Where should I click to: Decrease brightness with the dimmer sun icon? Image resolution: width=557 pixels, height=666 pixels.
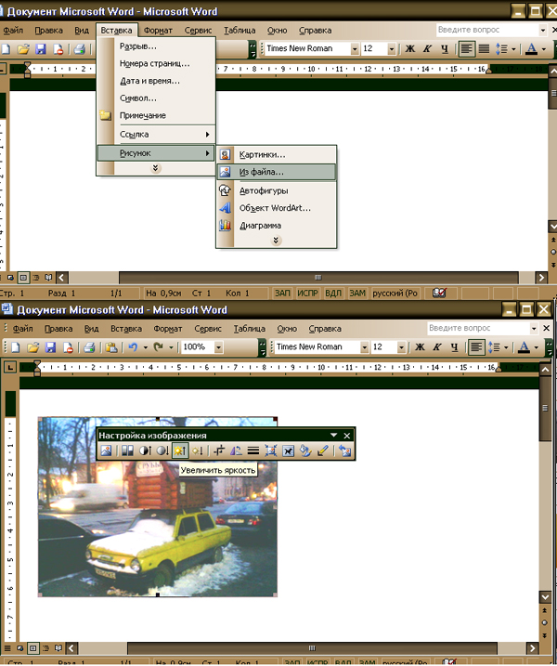pyautogui.click(x=197, y=451)
